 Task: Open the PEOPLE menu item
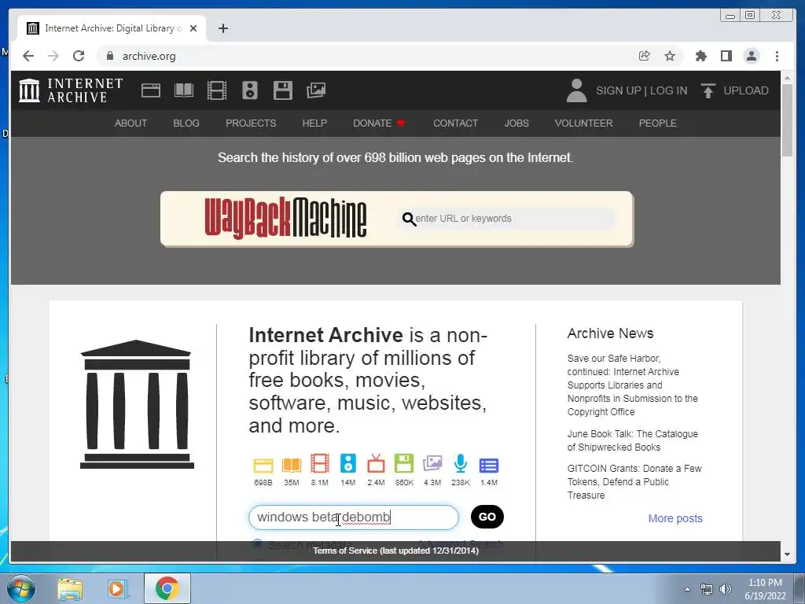tap(658, 123)
